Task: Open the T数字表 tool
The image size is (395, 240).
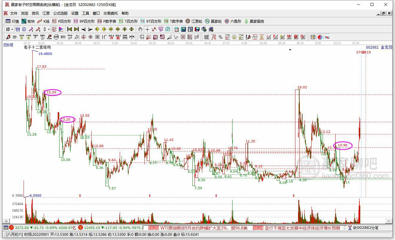Action: [174, 21]
